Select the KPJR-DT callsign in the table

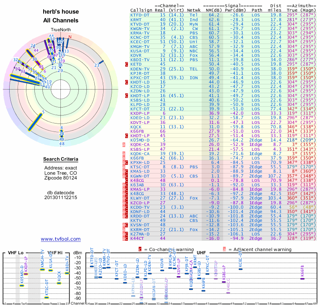(140, 73)
